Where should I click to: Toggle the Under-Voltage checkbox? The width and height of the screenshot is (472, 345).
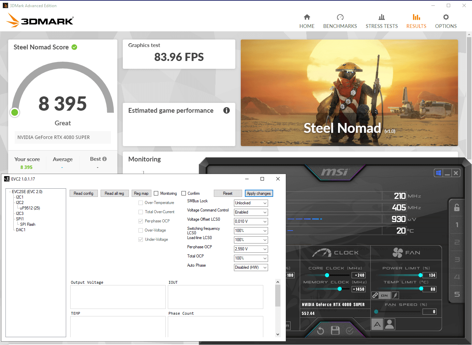click(141, 239)
